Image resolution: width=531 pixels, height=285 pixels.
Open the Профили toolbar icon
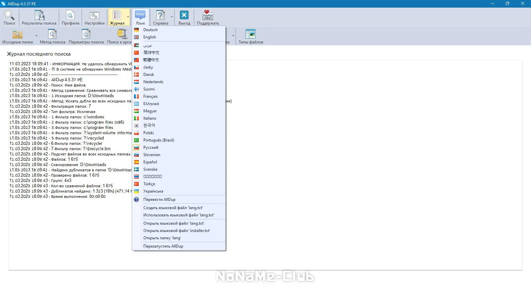(x=70, y=18)
